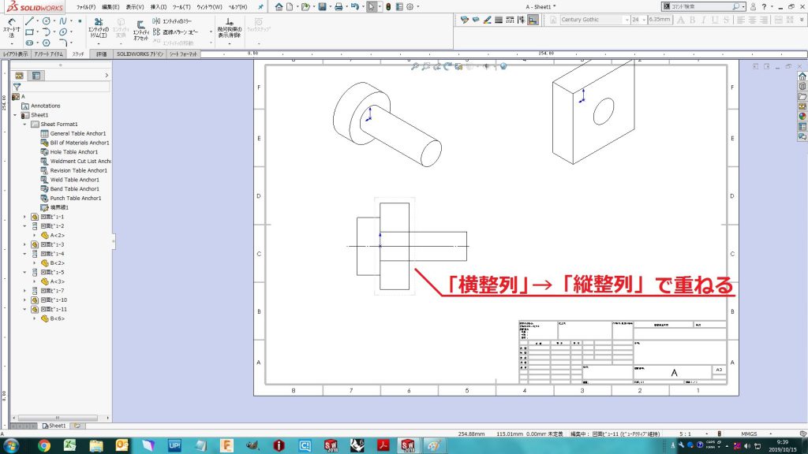The image size is (808, 454).
Task: Switch to the 評価 ribbon tab
Action: pyautogui.click(x=101, y=55)
